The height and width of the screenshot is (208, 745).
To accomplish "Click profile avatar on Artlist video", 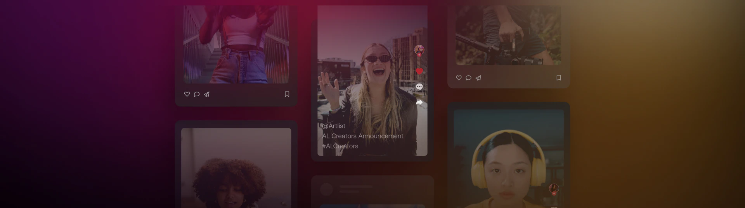I will [x=419, y=50].
